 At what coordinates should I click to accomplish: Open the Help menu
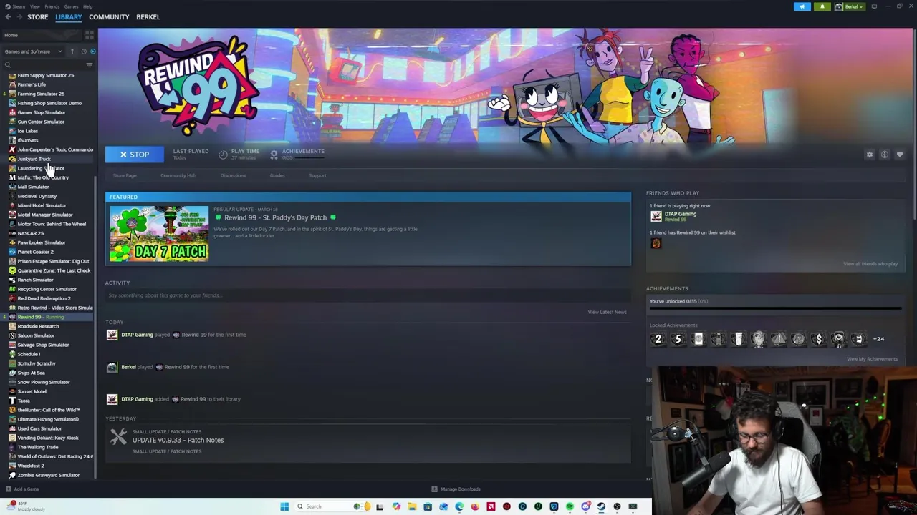tap(87, 6)
